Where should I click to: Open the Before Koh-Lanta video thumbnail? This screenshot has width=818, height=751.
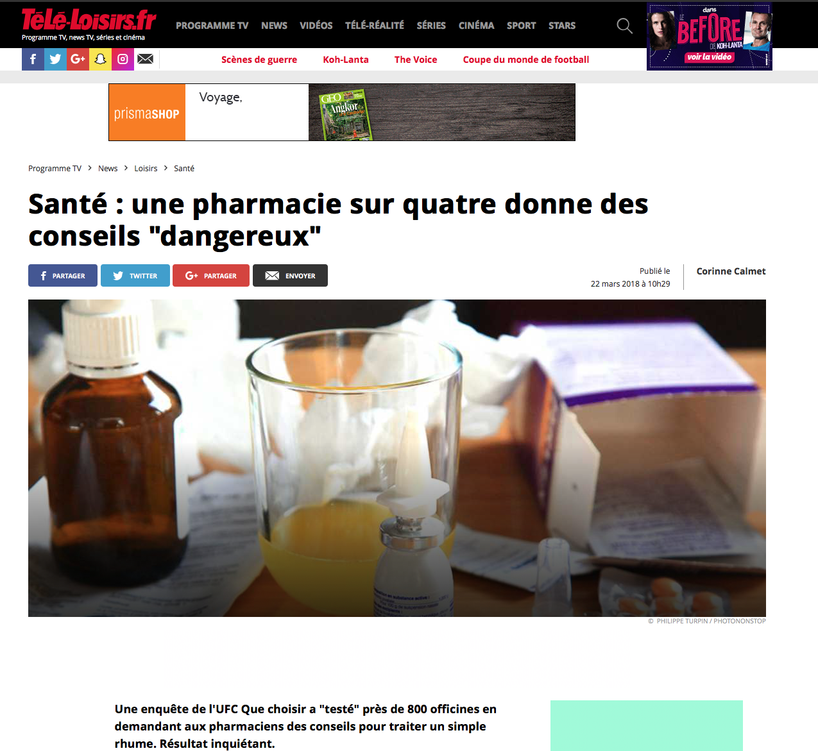[x=710, y=37]
